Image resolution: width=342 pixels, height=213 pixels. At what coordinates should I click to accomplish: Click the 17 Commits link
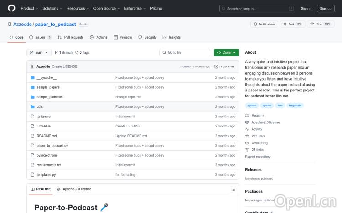pyautogui.click(x=224, y=66)
